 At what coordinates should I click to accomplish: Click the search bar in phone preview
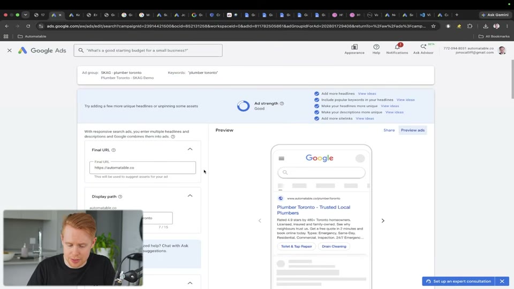321,173
